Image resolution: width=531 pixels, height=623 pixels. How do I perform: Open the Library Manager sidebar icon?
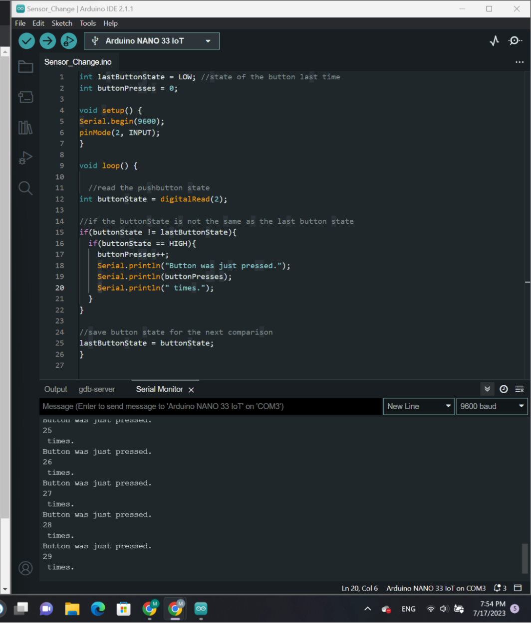point(25,128)
